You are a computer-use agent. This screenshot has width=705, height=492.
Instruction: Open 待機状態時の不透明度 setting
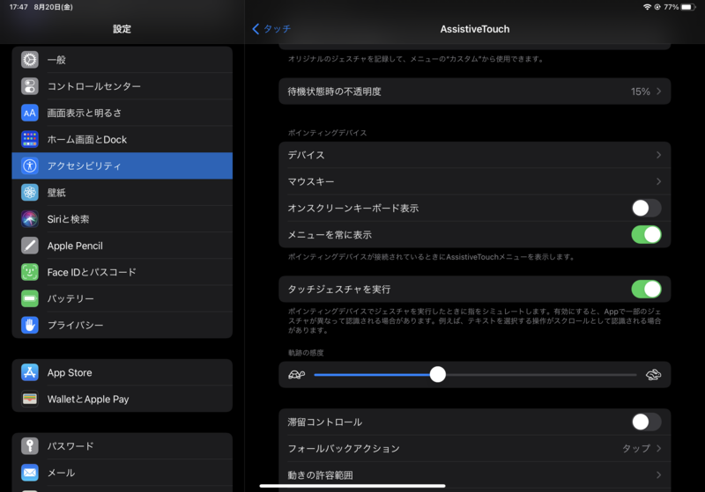coord(475,92)
